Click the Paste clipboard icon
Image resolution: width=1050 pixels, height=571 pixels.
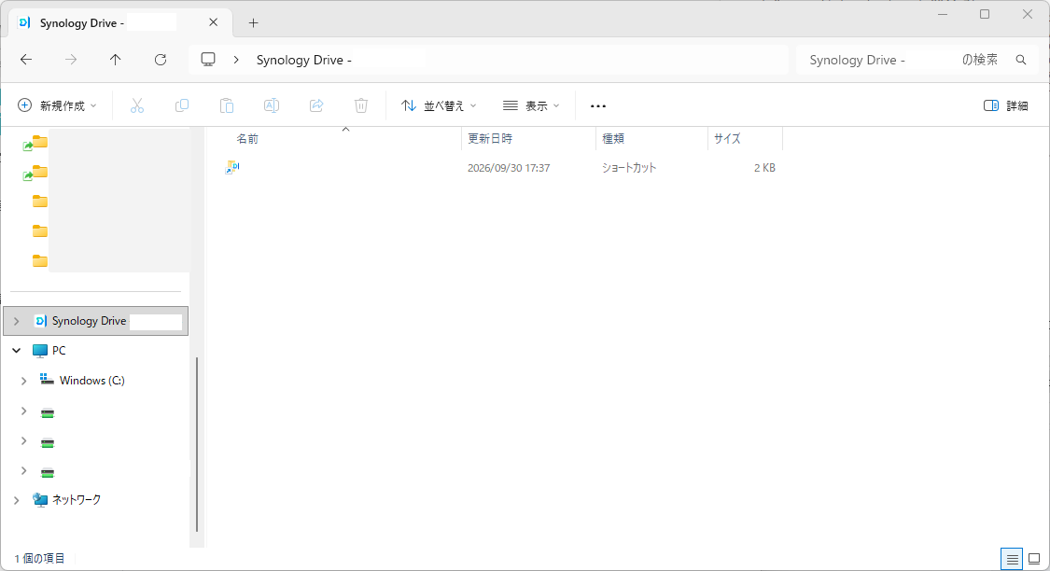pos(227,105)
